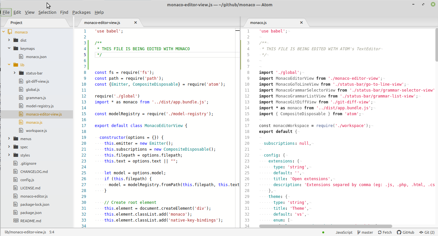
Task: Open config.js in the project tree
Action: (27, 180)
